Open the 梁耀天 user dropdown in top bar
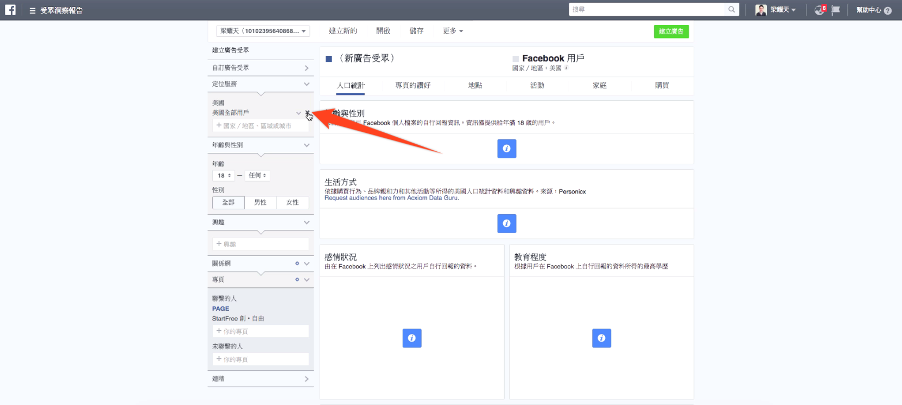 (783, 10)
